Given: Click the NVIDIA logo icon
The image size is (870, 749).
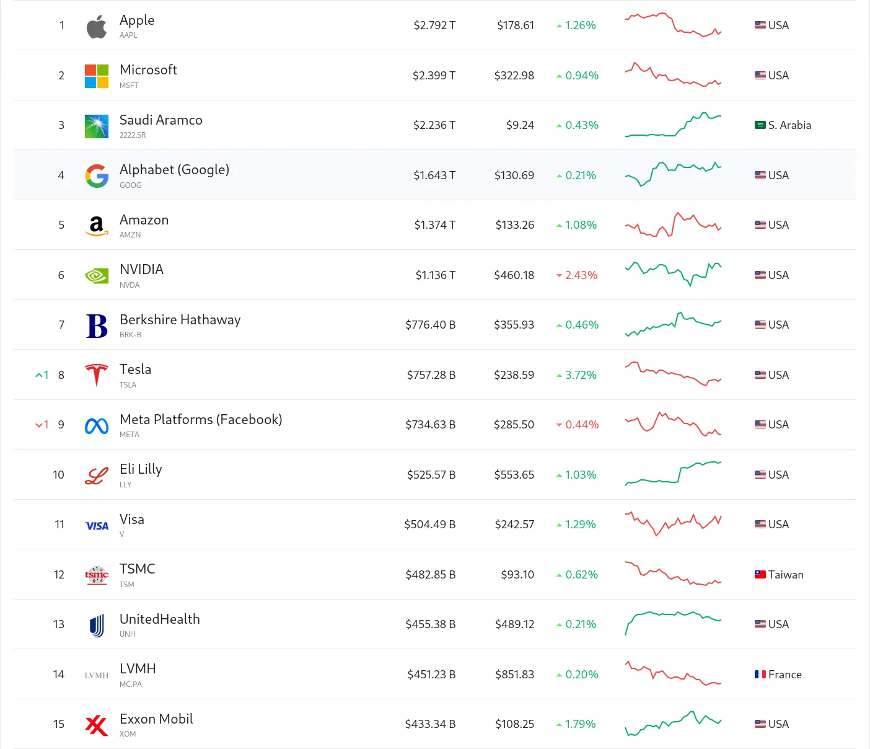Looking at the screenshot, I should pyautogui.click(x=97, y=275).
